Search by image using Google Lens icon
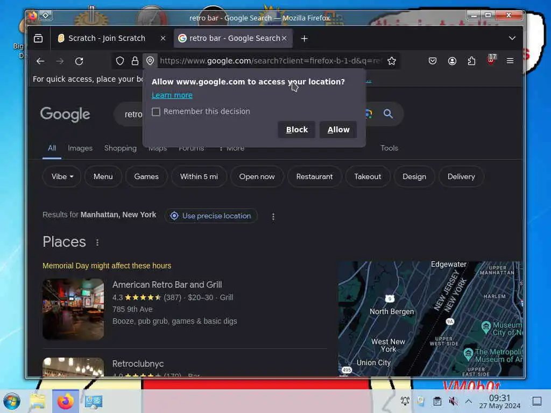This screenshot has width=551, height=413. click(x=368, y=113)
